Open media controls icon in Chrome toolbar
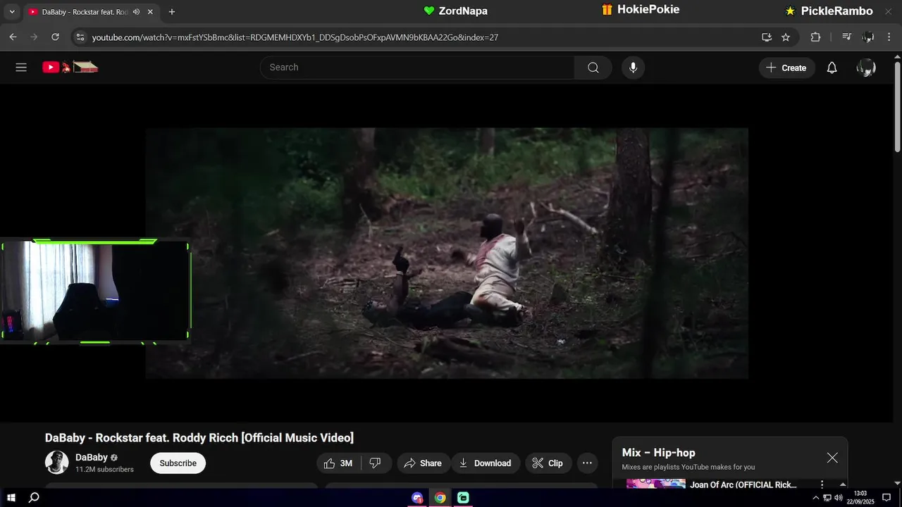The image size is (902, 507). 847,37
